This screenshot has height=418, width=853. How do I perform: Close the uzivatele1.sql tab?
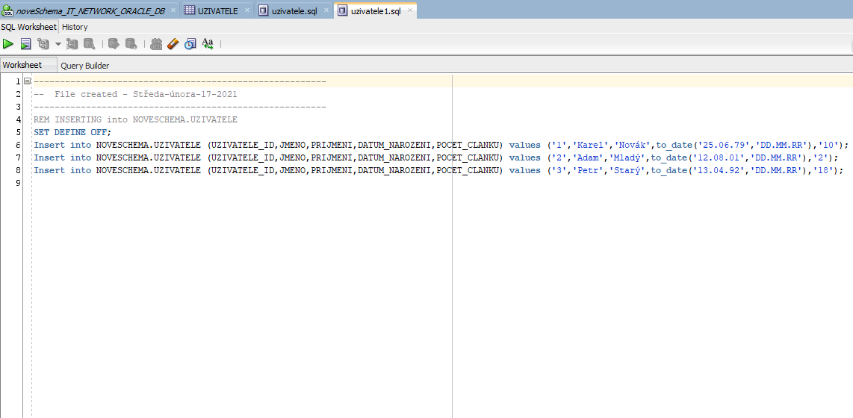click(x=410, y=10)
